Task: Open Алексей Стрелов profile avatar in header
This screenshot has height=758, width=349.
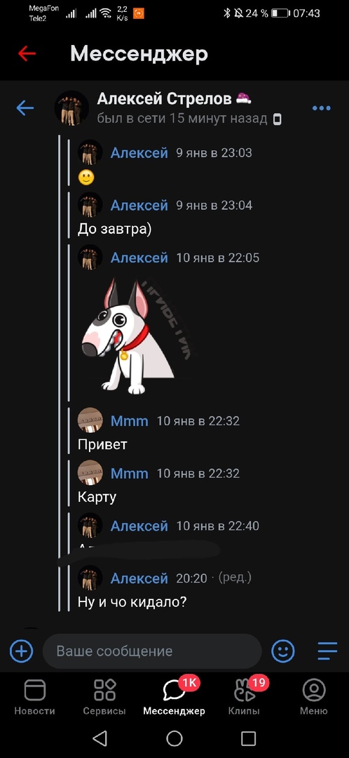Action: click(71, 108)
